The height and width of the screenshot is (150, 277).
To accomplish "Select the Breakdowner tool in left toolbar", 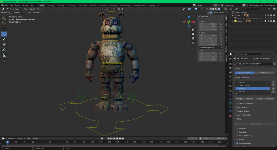I will tap(4, 61).
